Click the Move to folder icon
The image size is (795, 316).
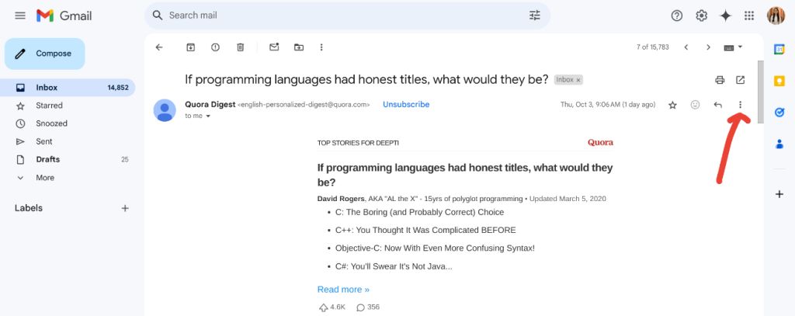pos(299,47)
